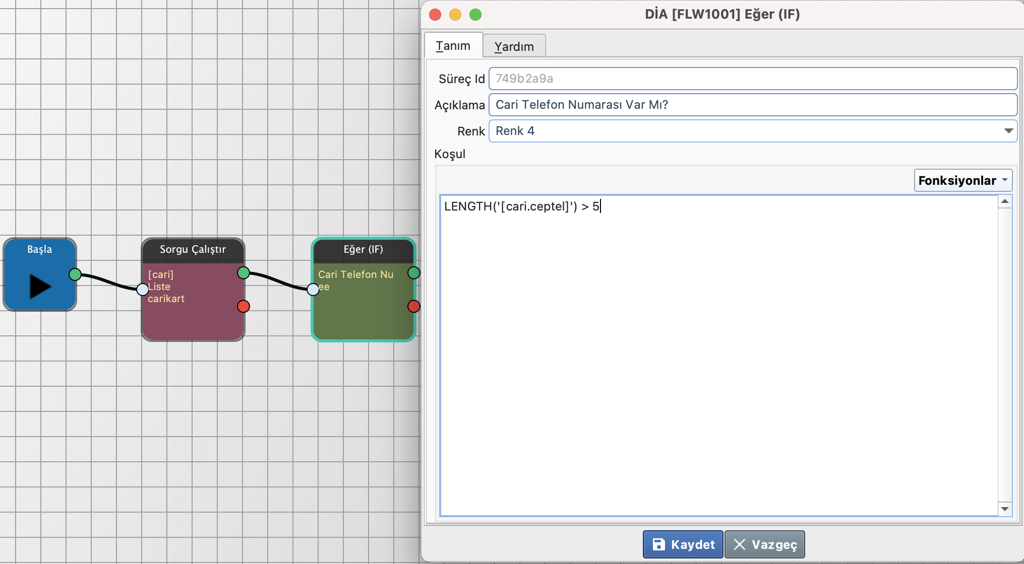Click the Vazgeç button
Screen dimensions: 1024x564
pyautogui.click(x=765, y=544)
